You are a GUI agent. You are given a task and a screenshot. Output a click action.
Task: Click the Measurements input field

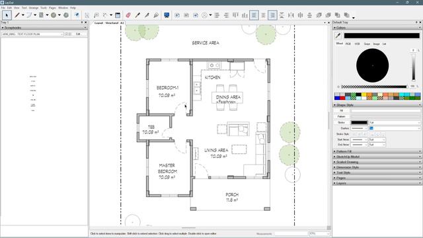(291, 233)
